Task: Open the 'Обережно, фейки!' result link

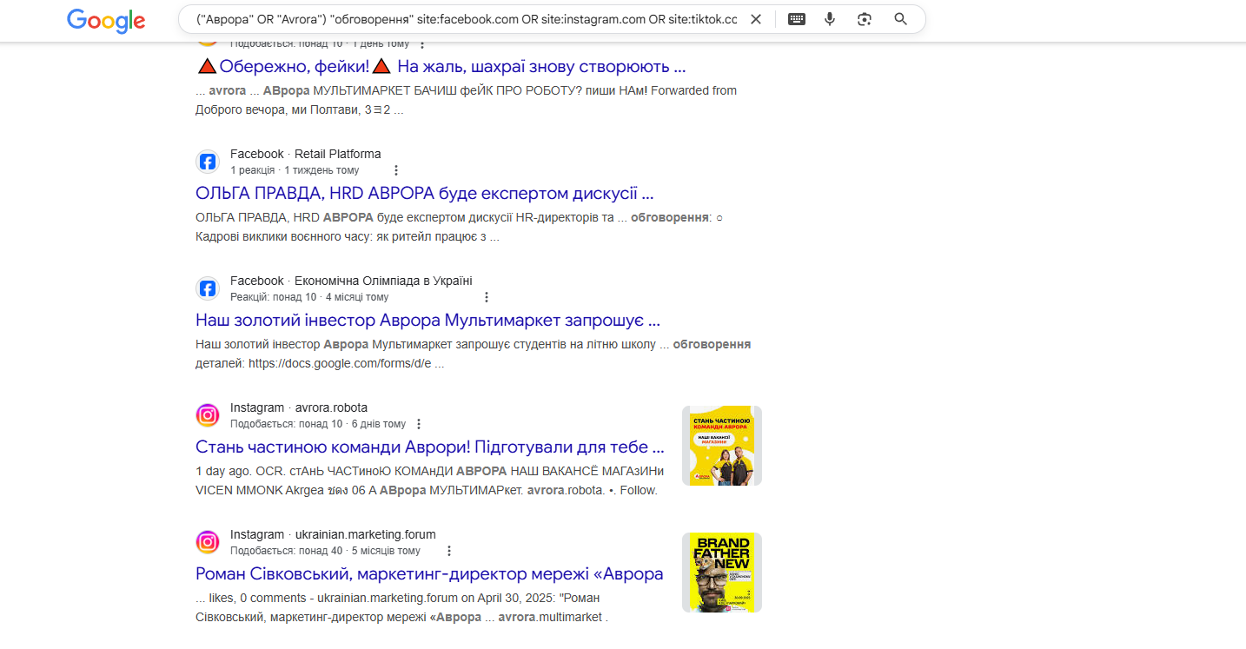Action: 441,66
